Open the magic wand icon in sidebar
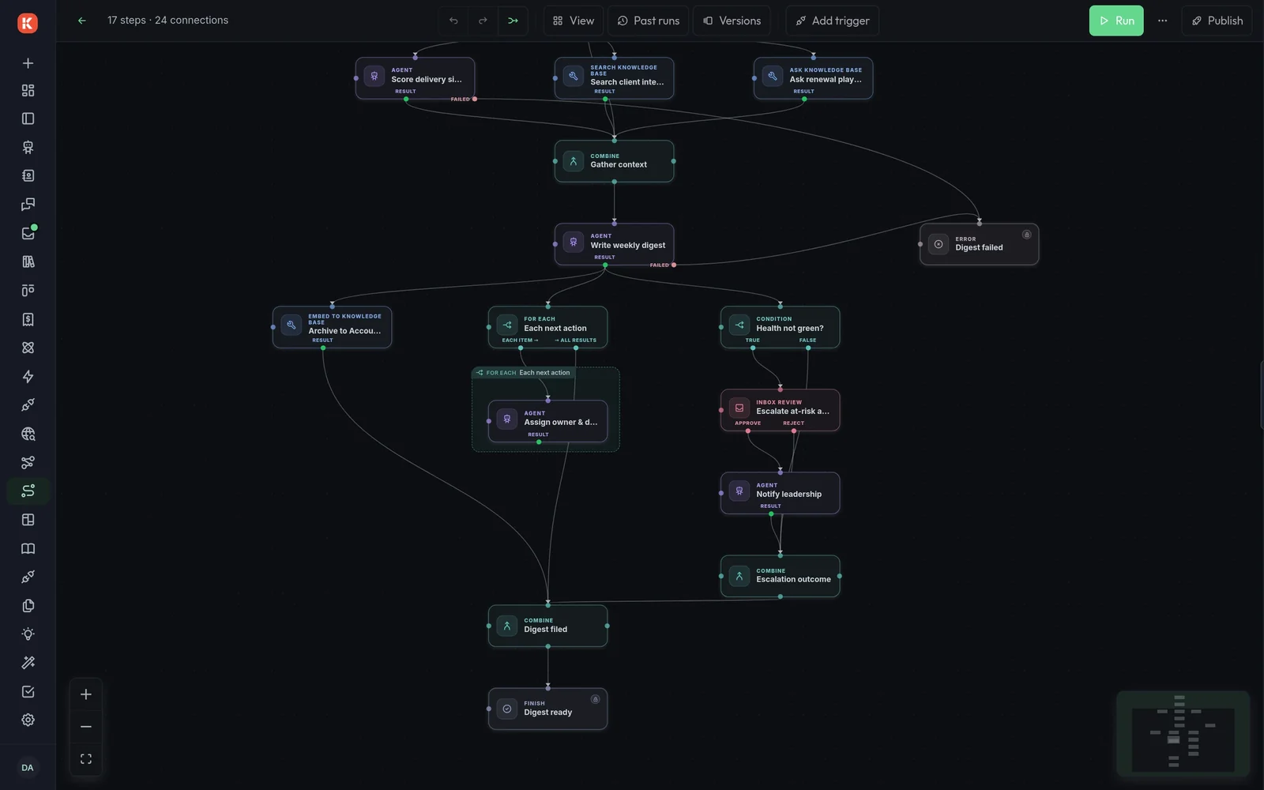Screen dimensions: 1264x790 tap(28, 663)
